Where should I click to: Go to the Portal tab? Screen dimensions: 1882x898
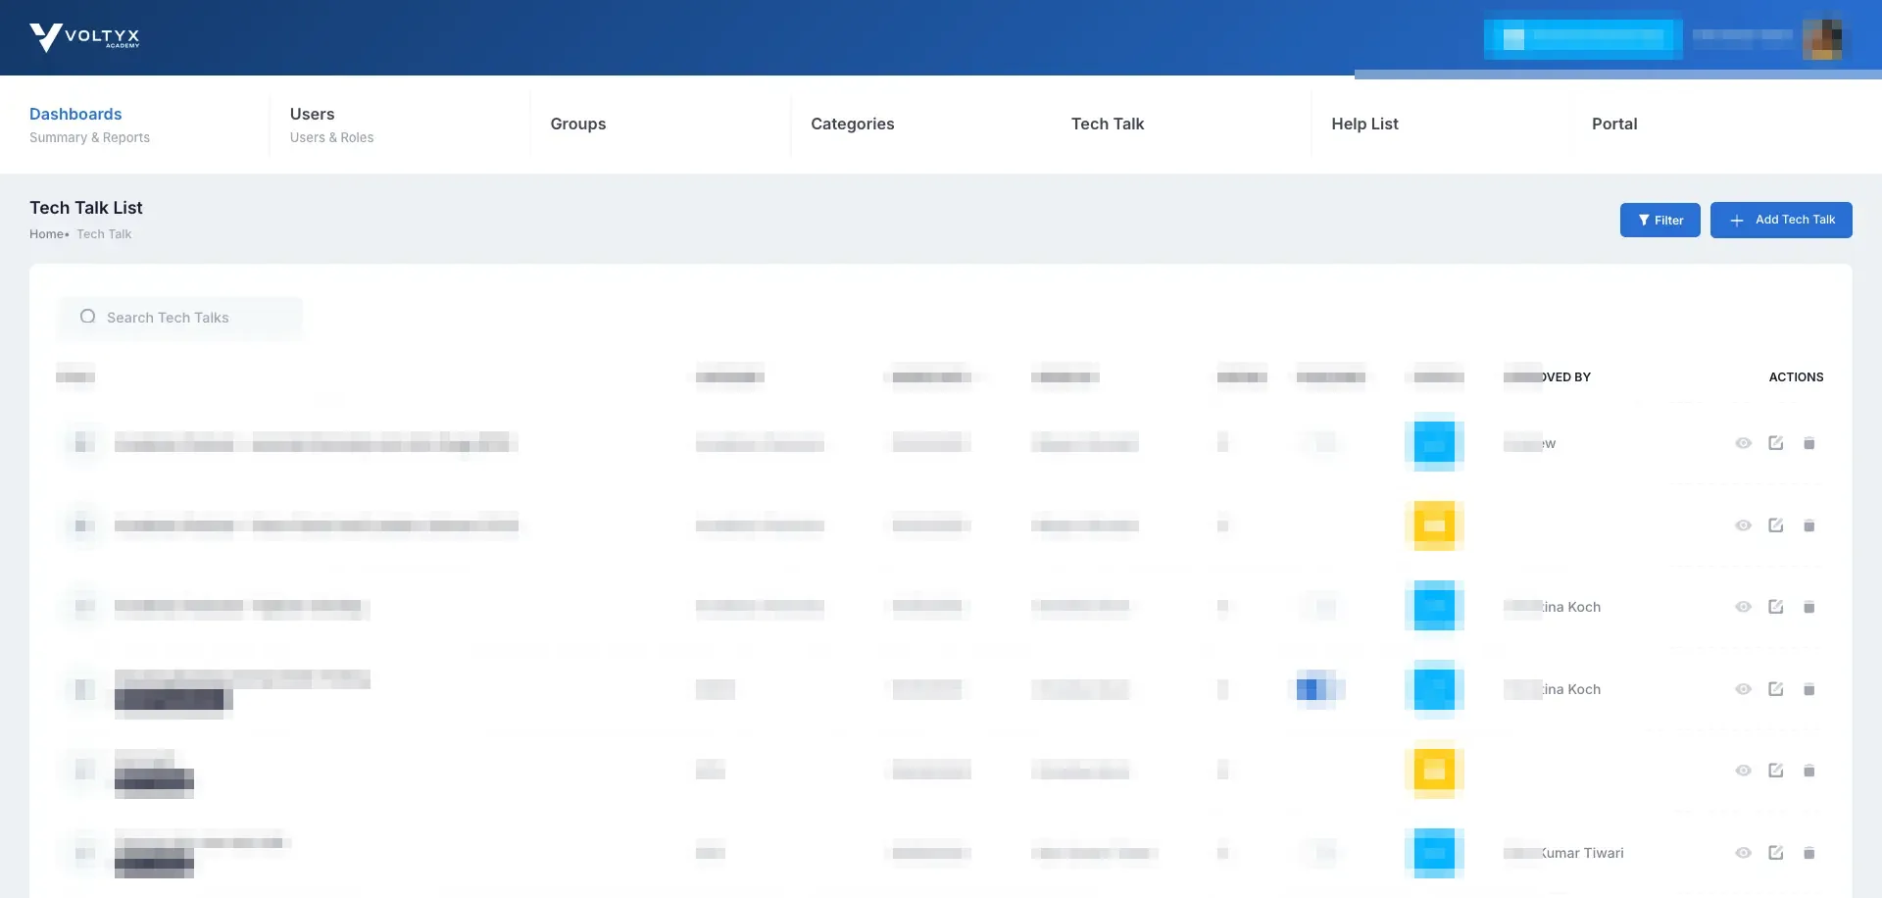point(1614,124)
